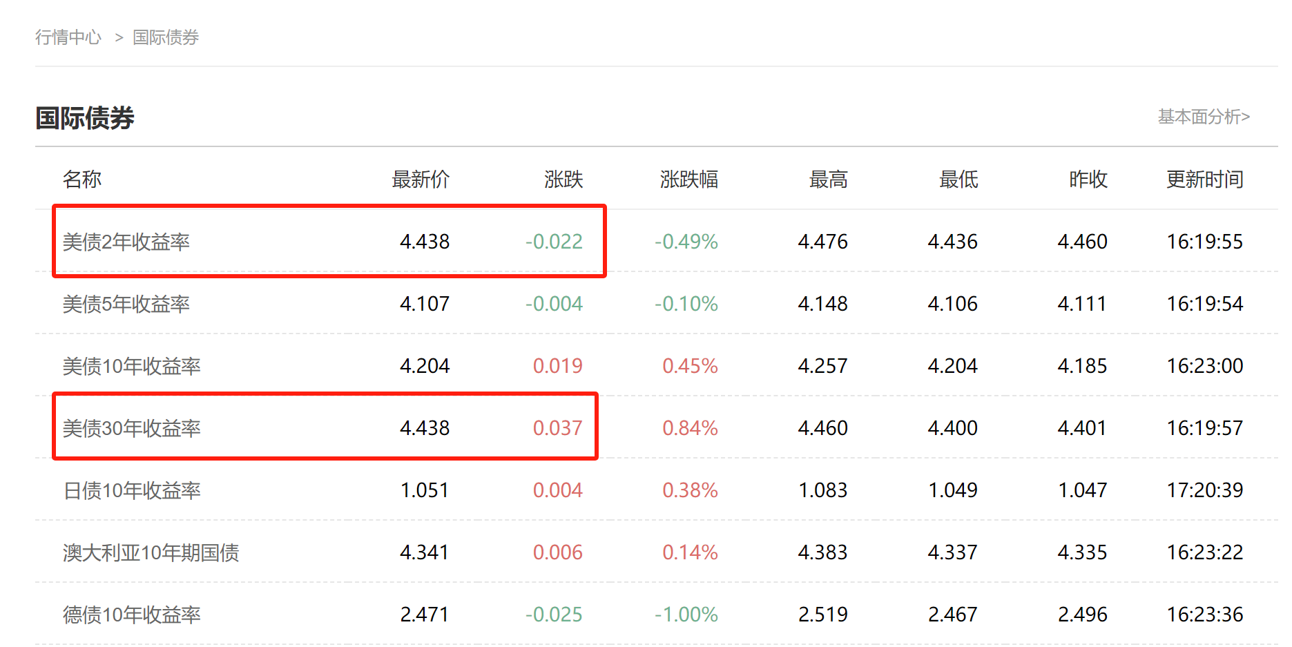Click the 国际债券 breadcrumb link
This screenshot has height=647, width=1292.
coord(166,37)
